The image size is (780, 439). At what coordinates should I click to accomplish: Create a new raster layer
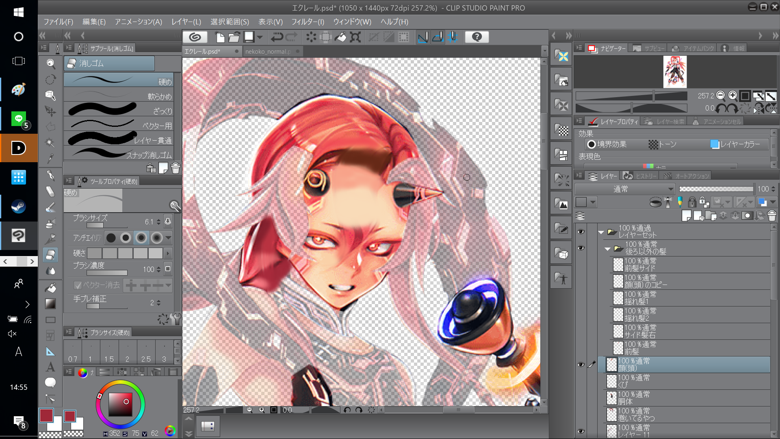[x=687, y=216]
